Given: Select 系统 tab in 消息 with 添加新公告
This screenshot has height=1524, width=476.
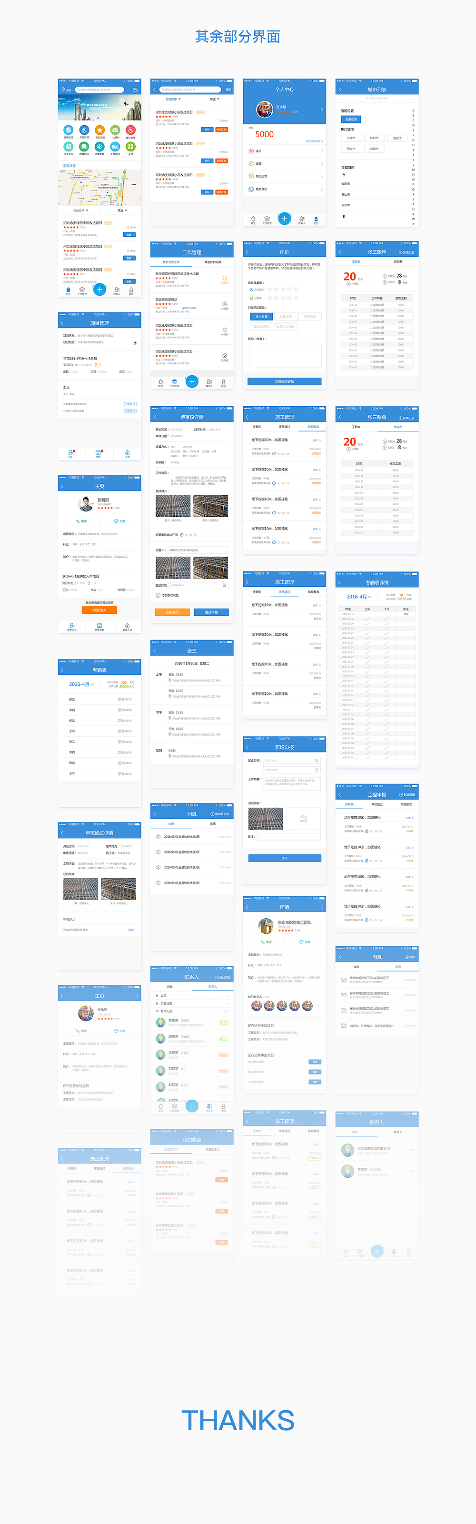Looking at the screenshot, I should [x=213, y=823].
